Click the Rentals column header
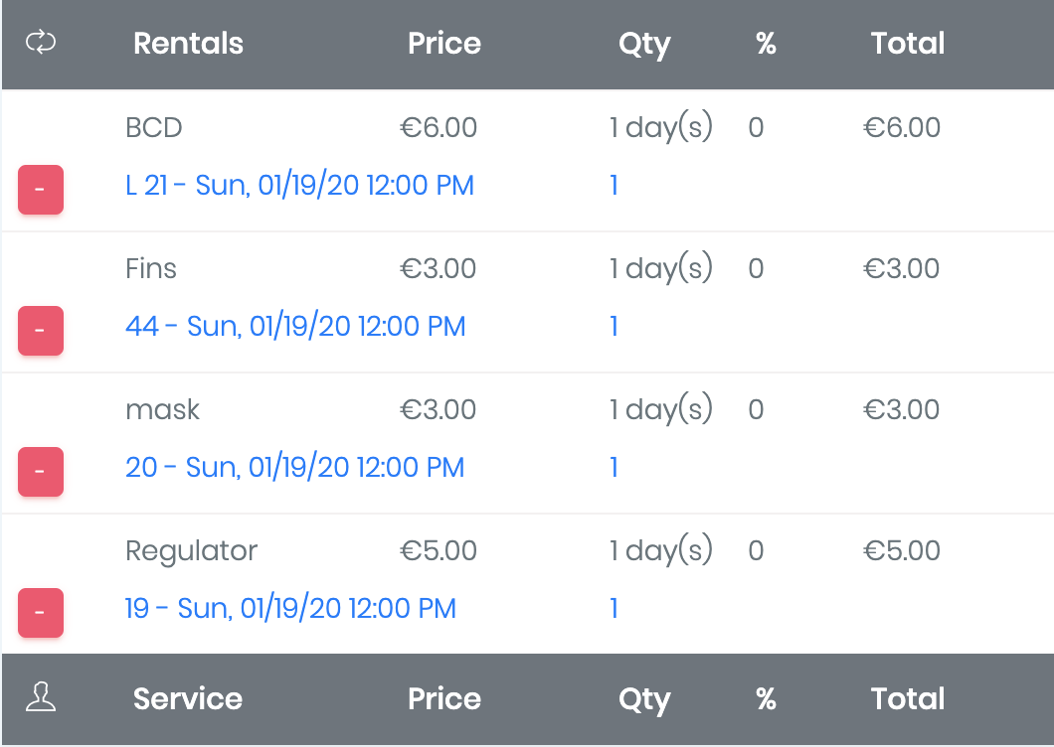 coord(188,44)
